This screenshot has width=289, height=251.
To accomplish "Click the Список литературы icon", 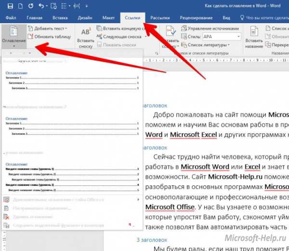I will click(184, 44).
